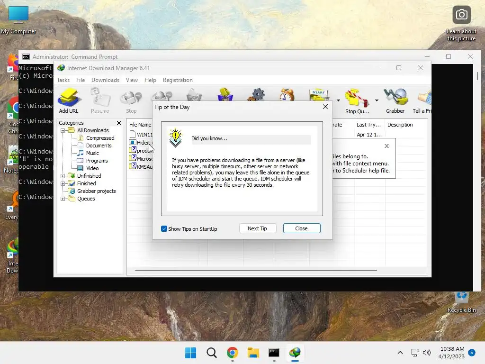This screenshot has height=364, width=485.
Task: Click the Stop toolbar icon
Action: pyautogui.click(x=131, y=100)
